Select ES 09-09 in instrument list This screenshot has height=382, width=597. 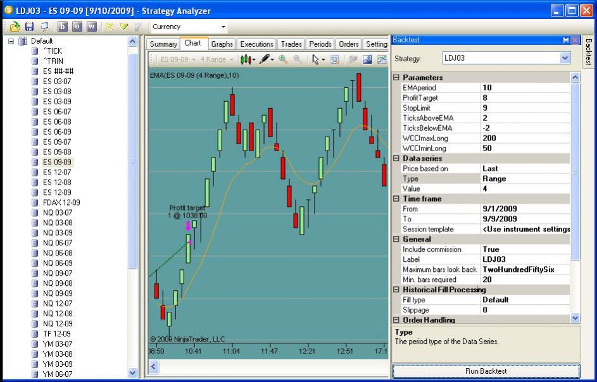pos(57,162)
